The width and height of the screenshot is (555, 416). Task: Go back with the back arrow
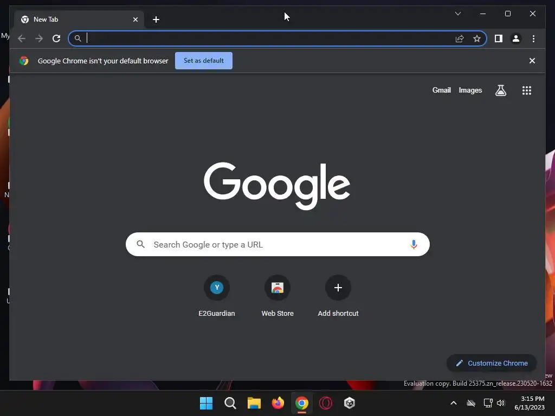coord(22,38)
